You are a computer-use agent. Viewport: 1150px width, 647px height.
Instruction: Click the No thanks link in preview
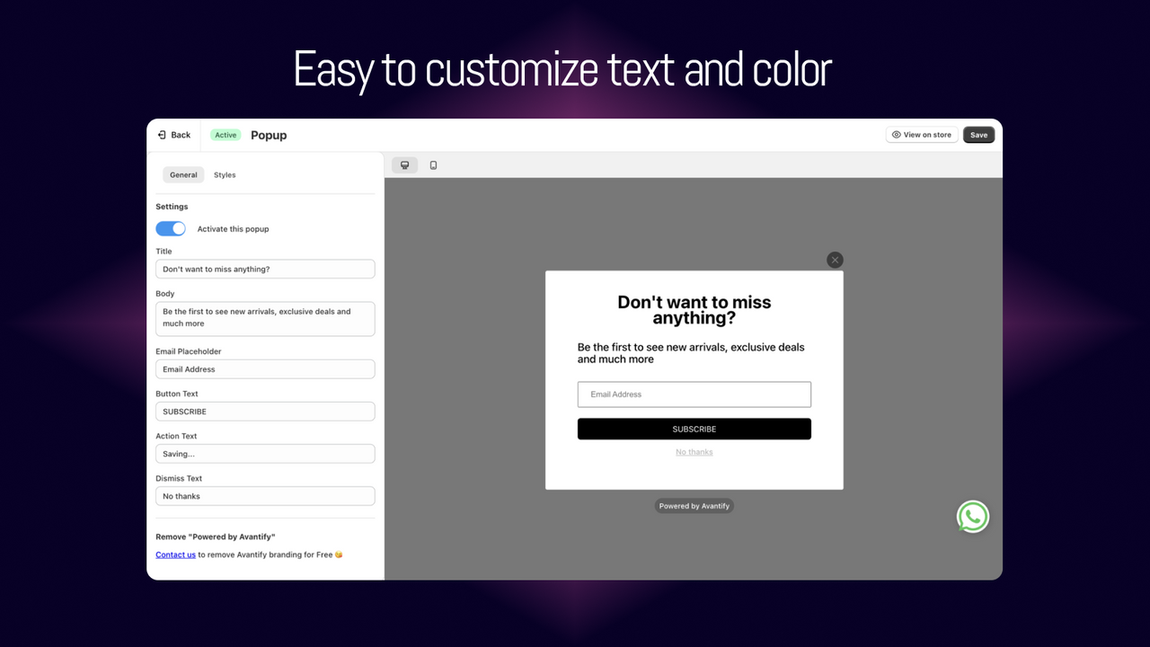pos(694,452)
